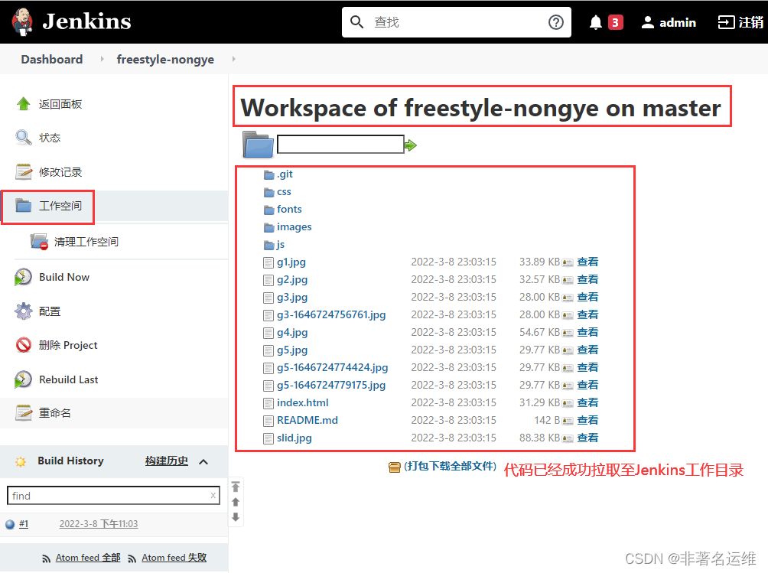Viewport: 768px width, 573px height.
Task: Page down build history arrow
Action: coord(236,517)
